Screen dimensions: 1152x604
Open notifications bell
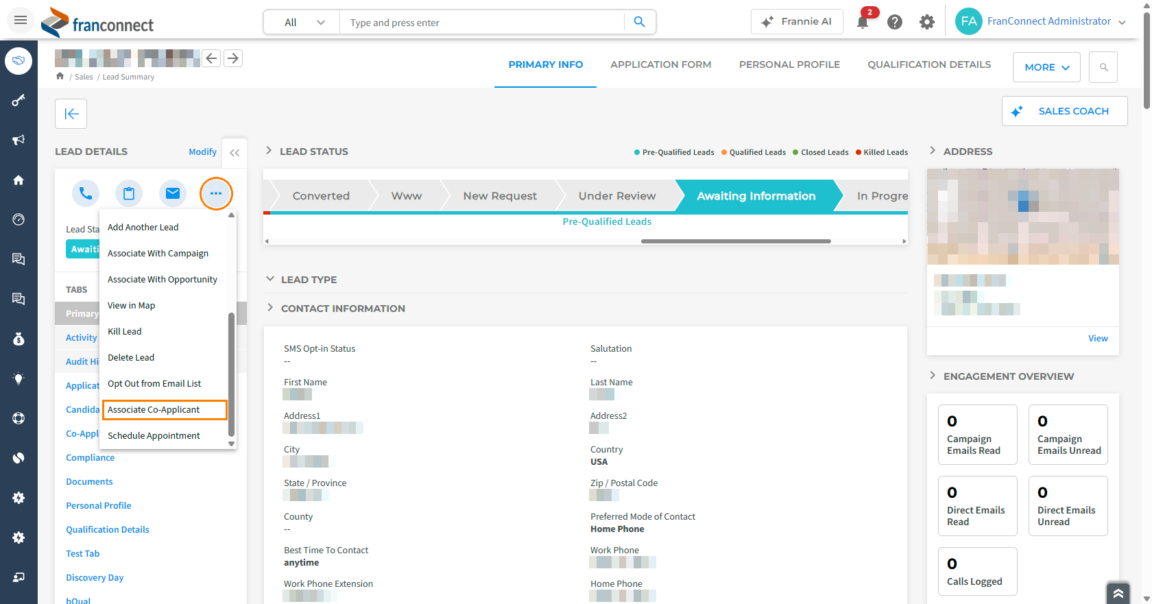863,22
